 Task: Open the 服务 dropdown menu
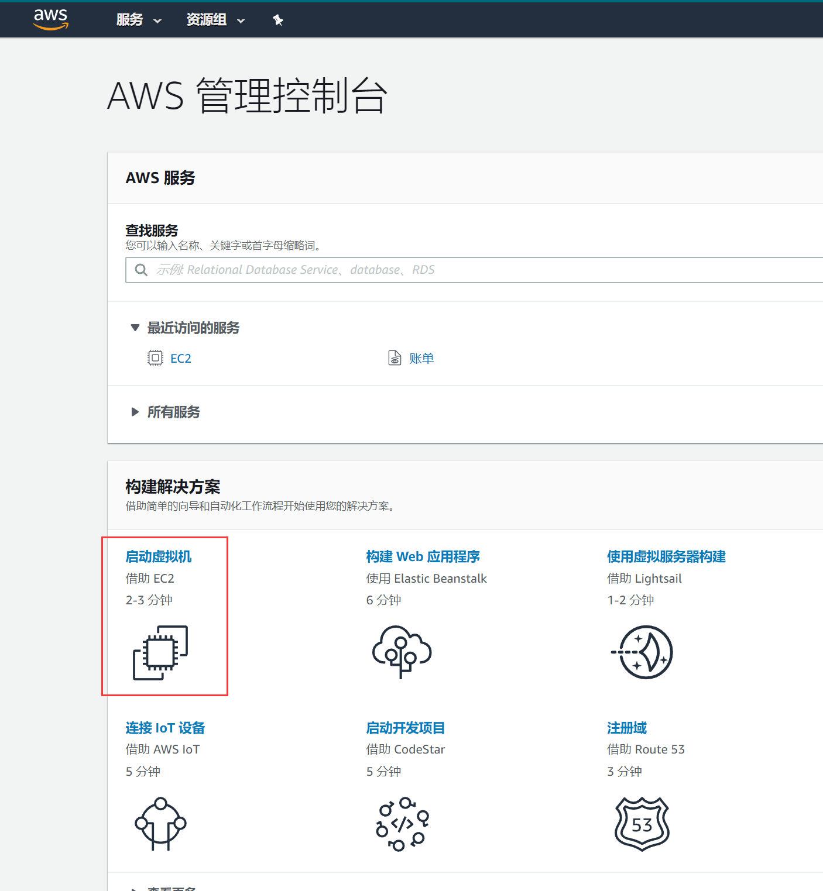click(139, 20)
